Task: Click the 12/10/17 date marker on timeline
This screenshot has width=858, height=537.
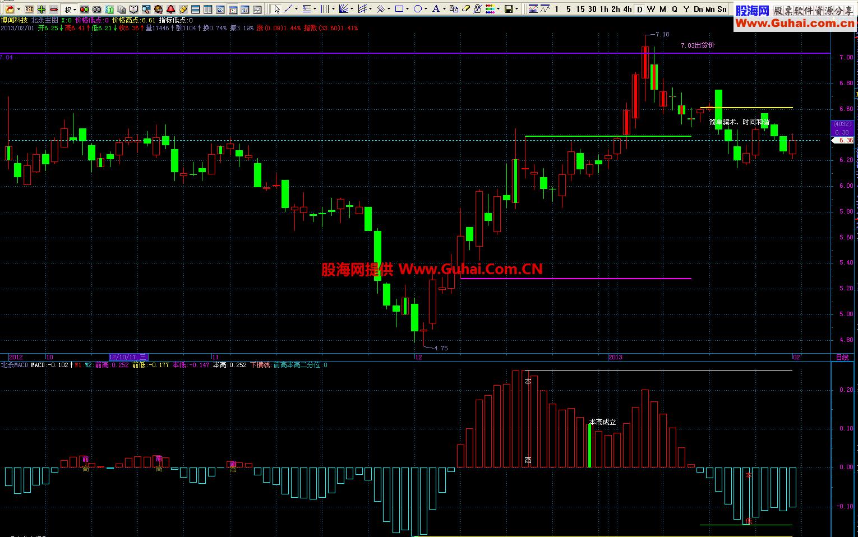Action: tap(128, 357)
